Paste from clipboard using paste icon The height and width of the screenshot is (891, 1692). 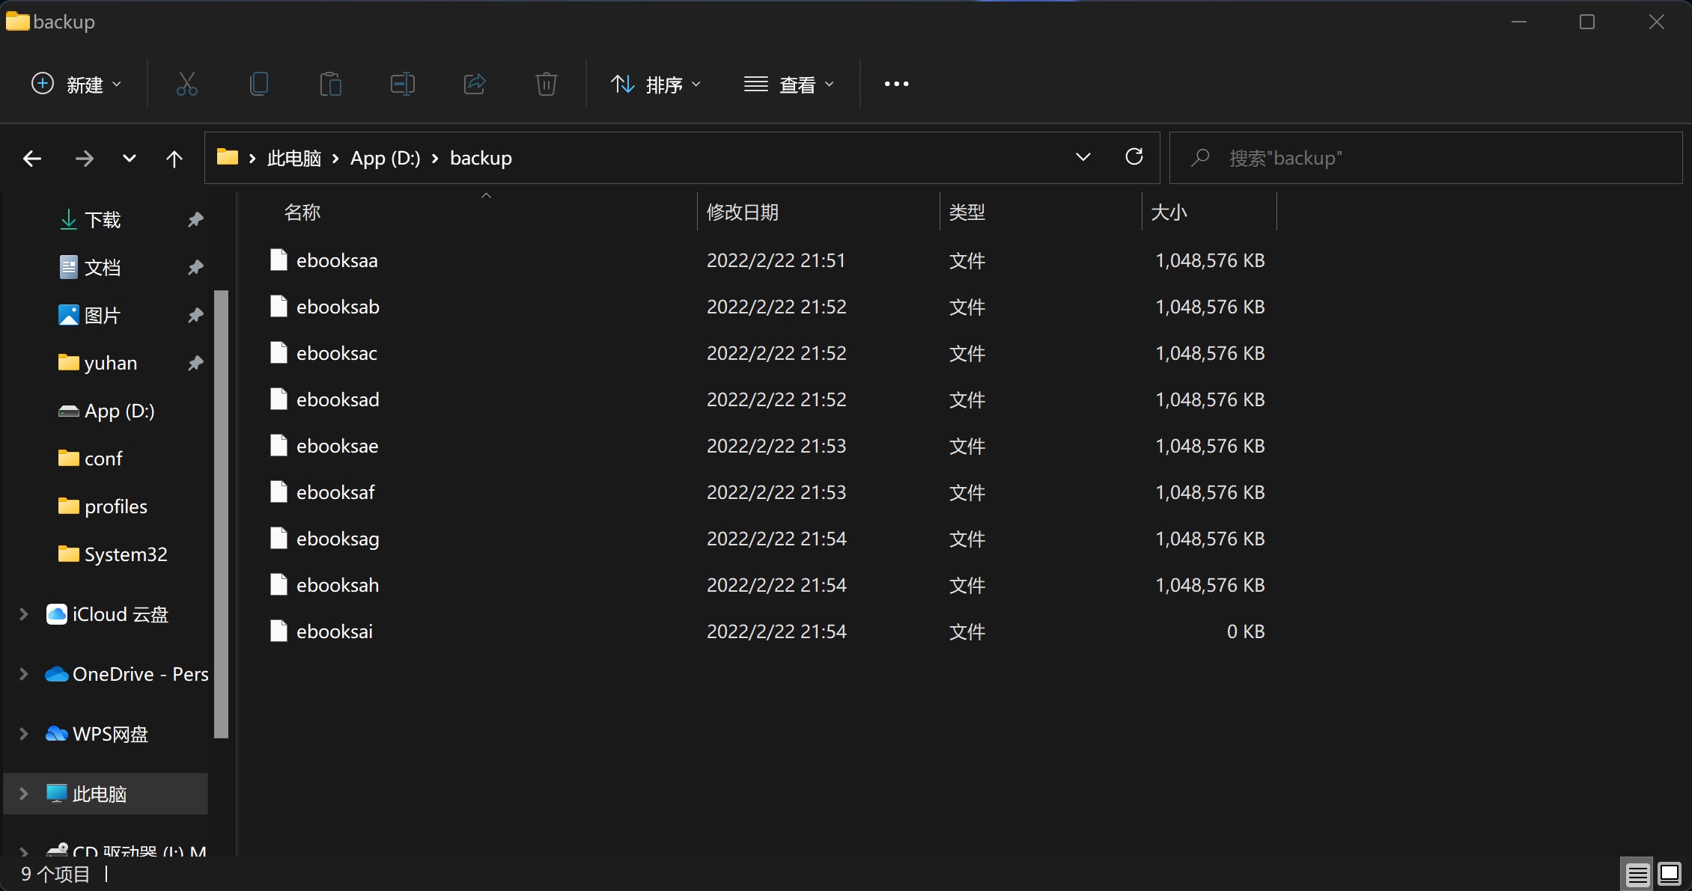[x=330, y=84]
